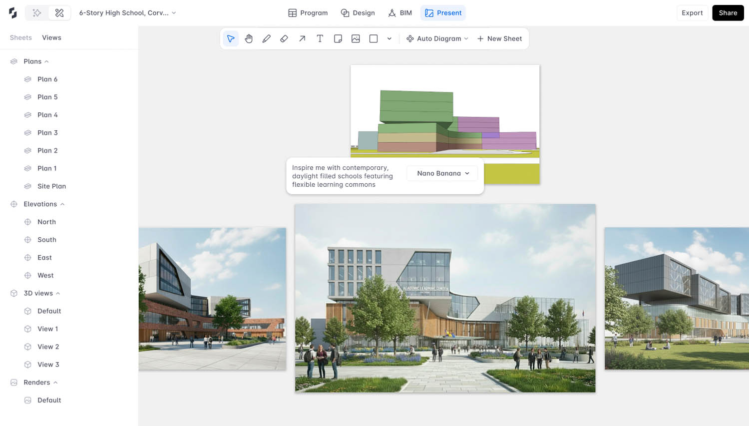Switch to the BIM tab
The width and height of the screenshot is (749, 426).
[400, 13]
